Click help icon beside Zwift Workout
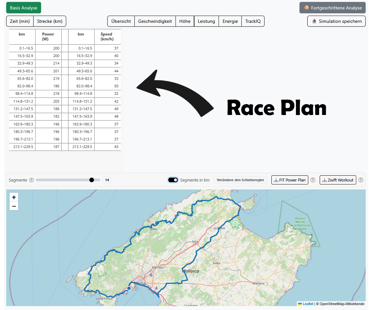Image resolution: width=371 pixels, height=310 pixels. tap(361, 180)
